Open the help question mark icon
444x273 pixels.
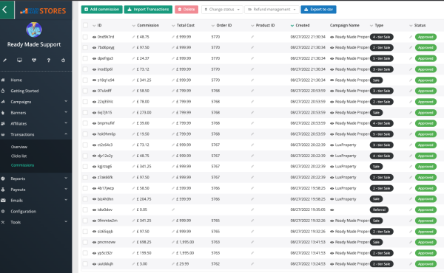click(49, 60)
